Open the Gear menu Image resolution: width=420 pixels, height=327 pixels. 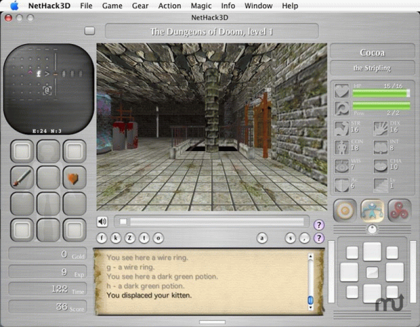[140, 6]
